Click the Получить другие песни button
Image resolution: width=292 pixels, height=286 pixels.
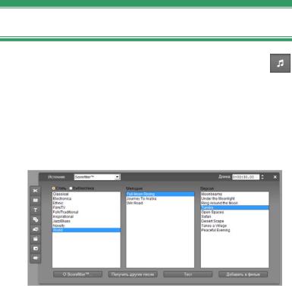point(133,275)
